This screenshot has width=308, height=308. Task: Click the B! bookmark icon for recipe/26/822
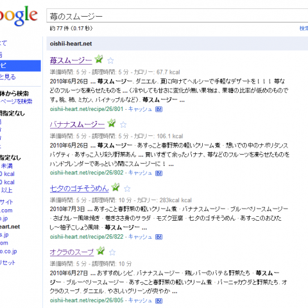[x=158, y=237]
